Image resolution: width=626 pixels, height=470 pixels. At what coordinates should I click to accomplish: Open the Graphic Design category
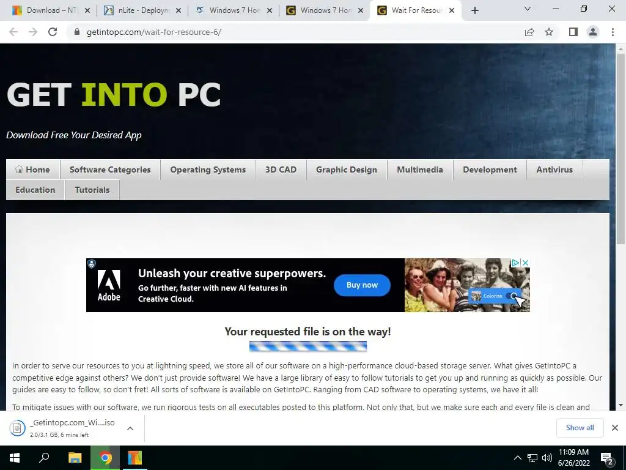[347, 170]
